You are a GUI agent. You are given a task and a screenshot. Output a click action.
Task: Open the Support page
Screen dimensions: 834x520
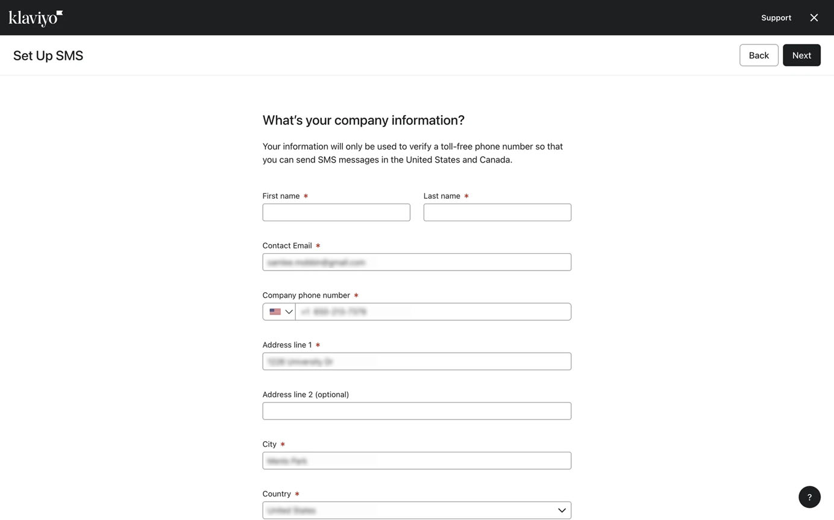[776, 17]
